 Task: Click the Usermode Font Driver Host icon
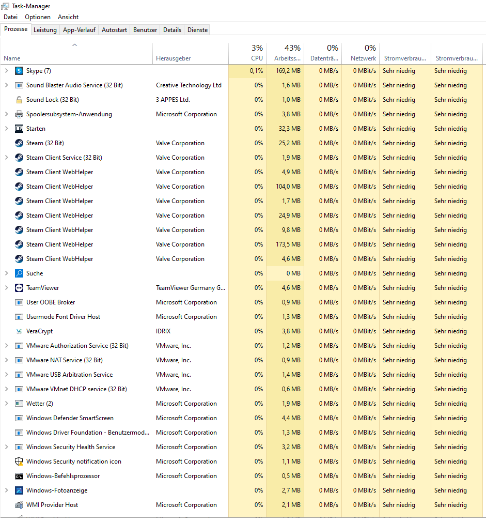tap(19, 317)
